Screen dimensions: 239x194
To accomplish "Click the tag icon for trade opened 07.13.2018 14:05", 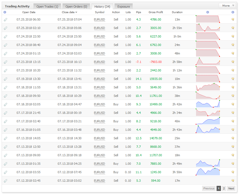I will 5,138.
